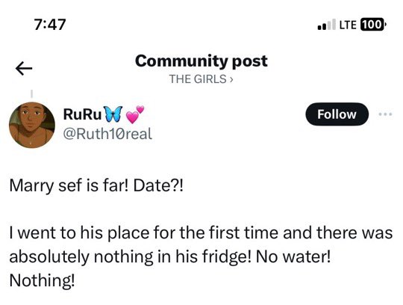Open the three-dot more options menu
Viewport: 403px width, 305px height.
[386, 114]
